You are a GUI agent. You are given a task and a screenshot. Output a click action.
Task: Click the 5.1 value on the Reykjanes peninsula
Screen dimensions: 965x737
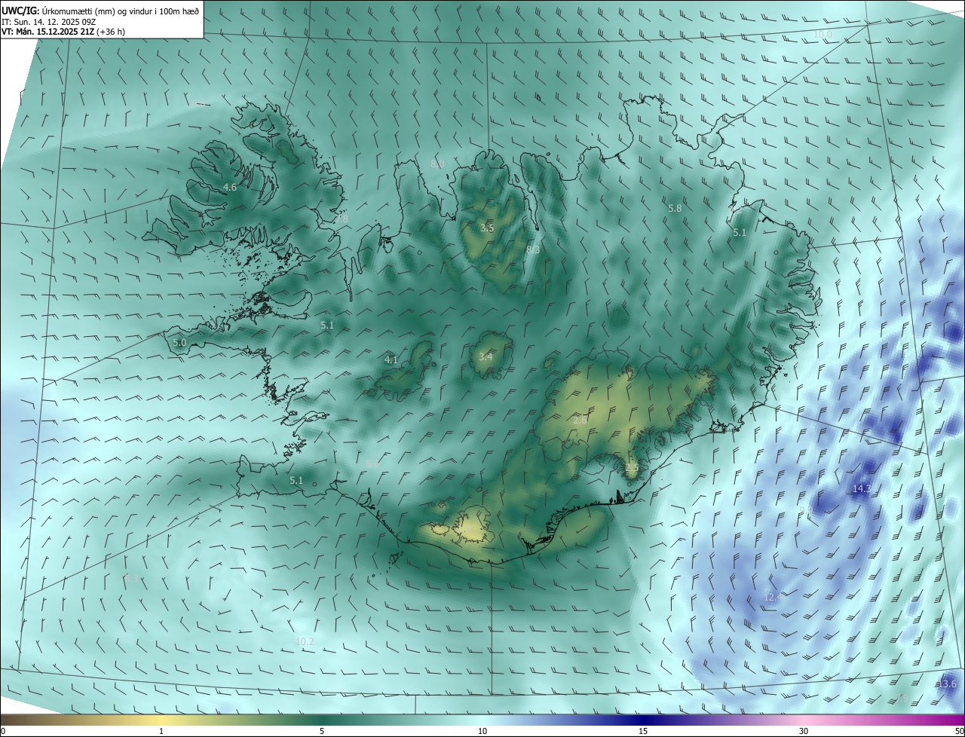[x=296, y=480]
